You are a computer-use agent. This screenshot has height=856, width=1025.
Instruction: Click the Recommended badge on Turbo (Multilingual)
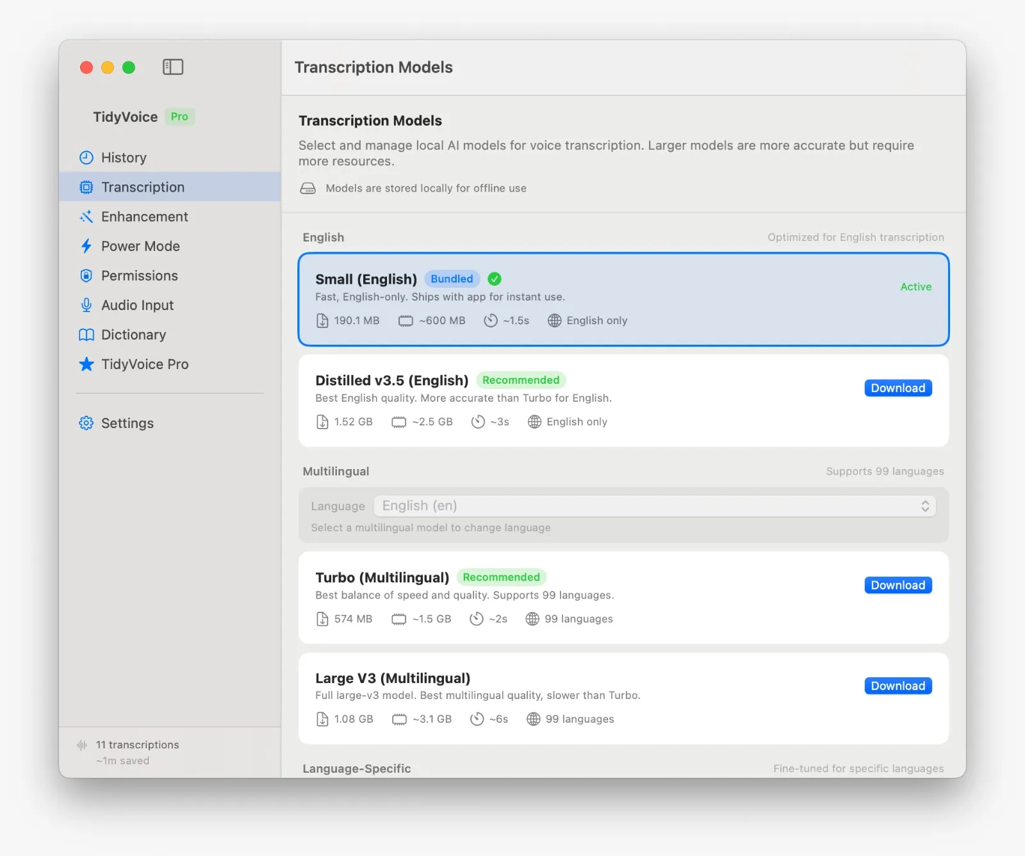click(502, 577)
